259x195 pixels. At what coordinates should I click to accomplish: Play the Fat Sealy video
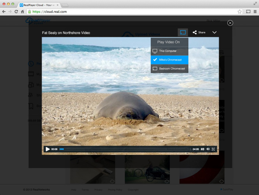(48, 149)
